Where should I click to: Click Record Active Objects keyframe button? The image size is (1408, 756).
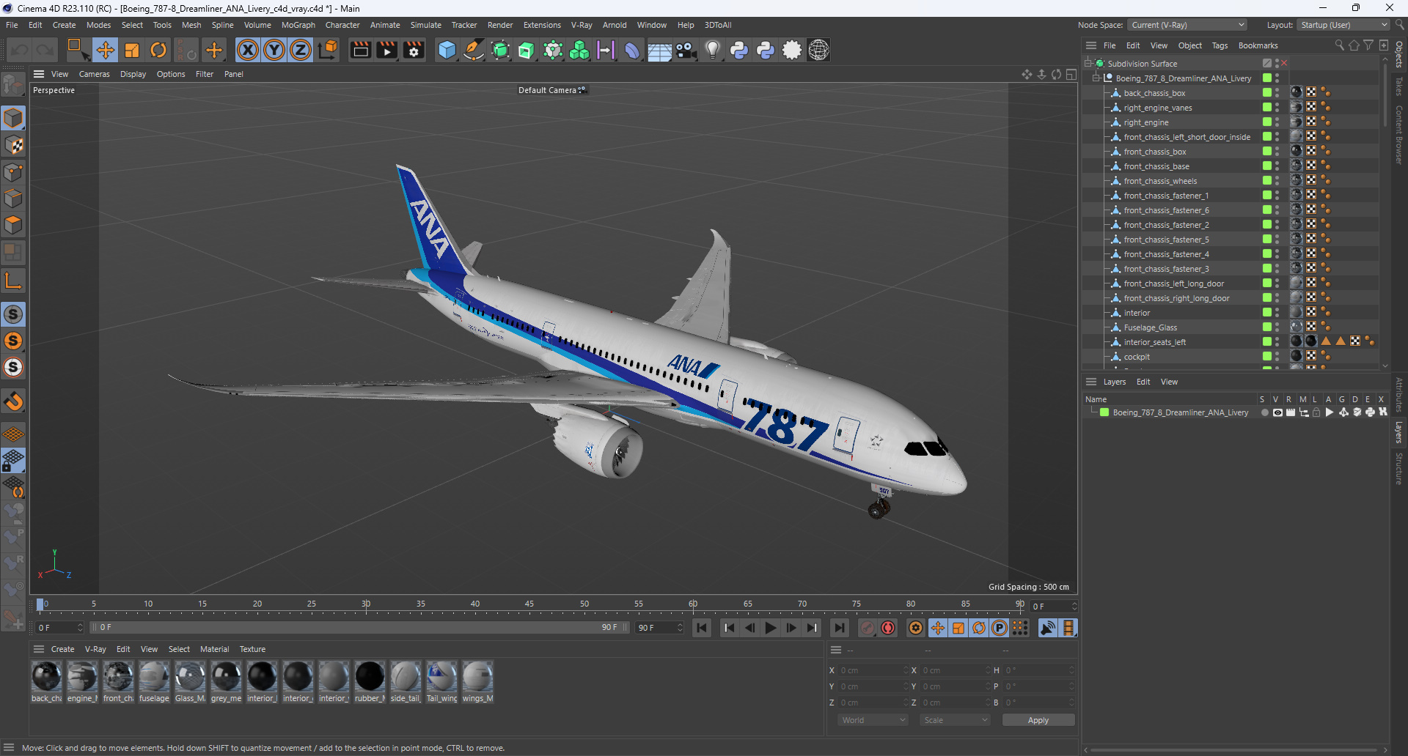click(868, 628)
